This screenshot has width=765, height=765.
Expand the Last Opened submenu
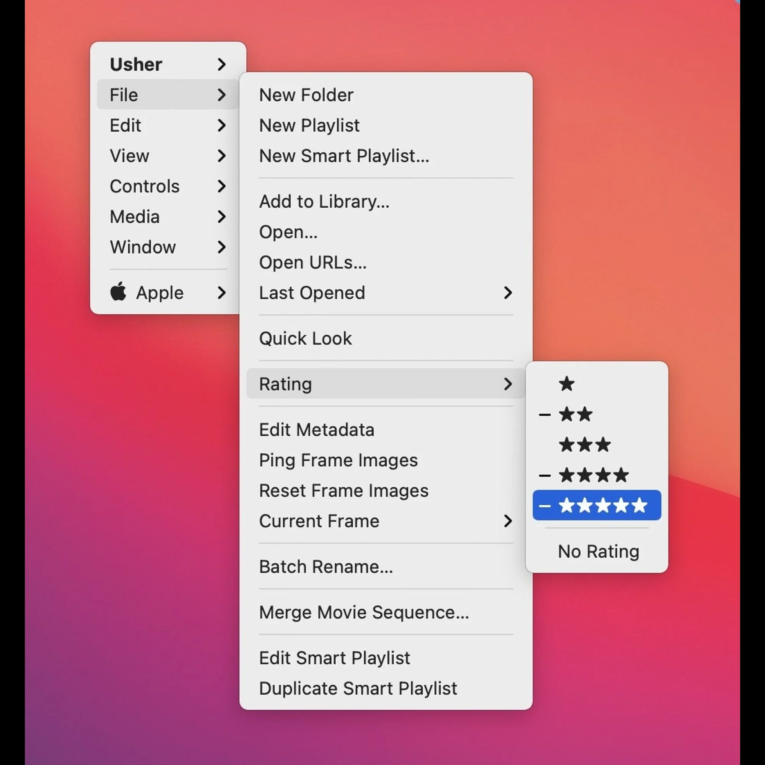[386, 293]
